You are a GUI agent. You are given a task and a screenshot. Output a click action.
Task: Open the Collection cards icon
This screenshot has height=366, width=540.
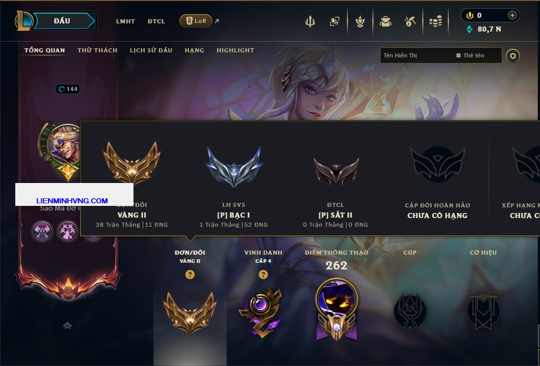[334, 21]
